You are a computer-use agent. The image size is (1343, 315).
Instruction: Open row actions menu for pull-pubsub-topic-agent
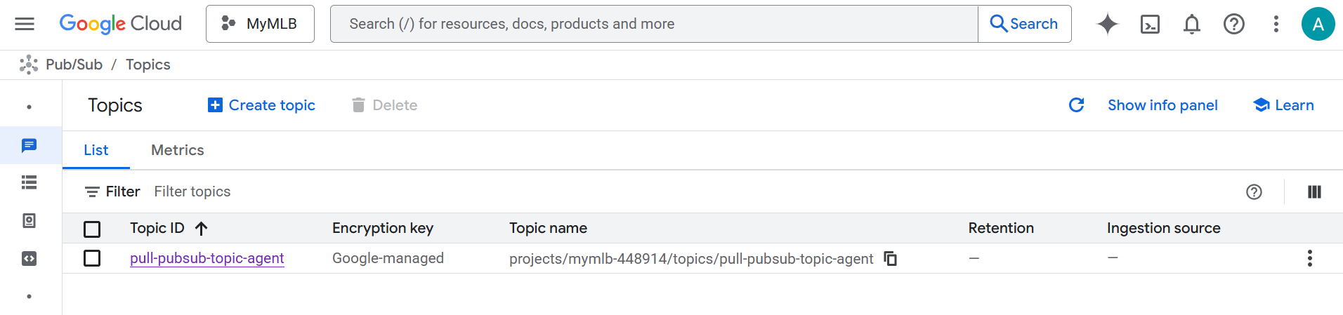[x=1309, y=258]
